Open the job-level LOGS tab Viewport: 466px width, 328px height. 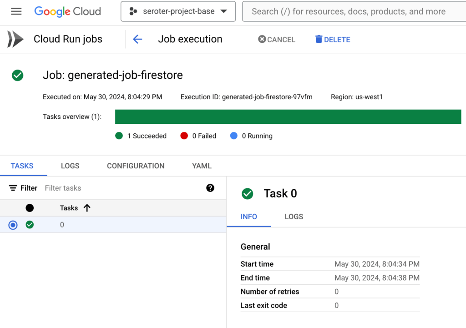70,166
